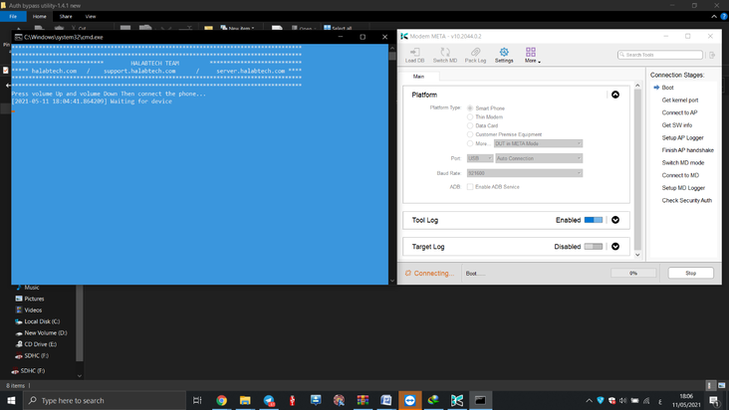Open Local Disk (C:) in sidebar
The width and height of the screenshot is (729, 410).
pyautogui.click(x=42, y=321)
